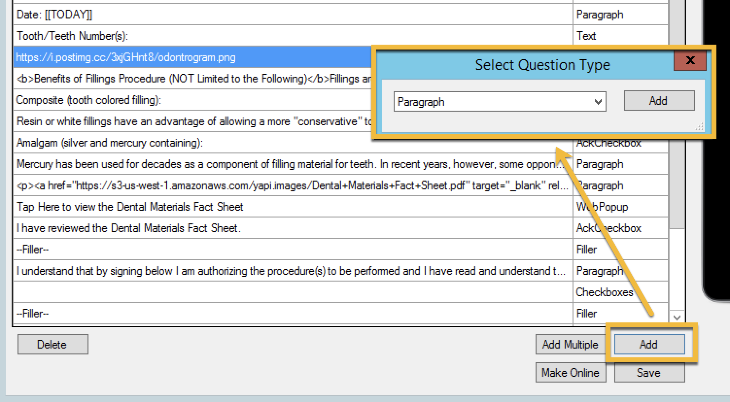
Task: Click the Delete button
Action: (52, 344)
